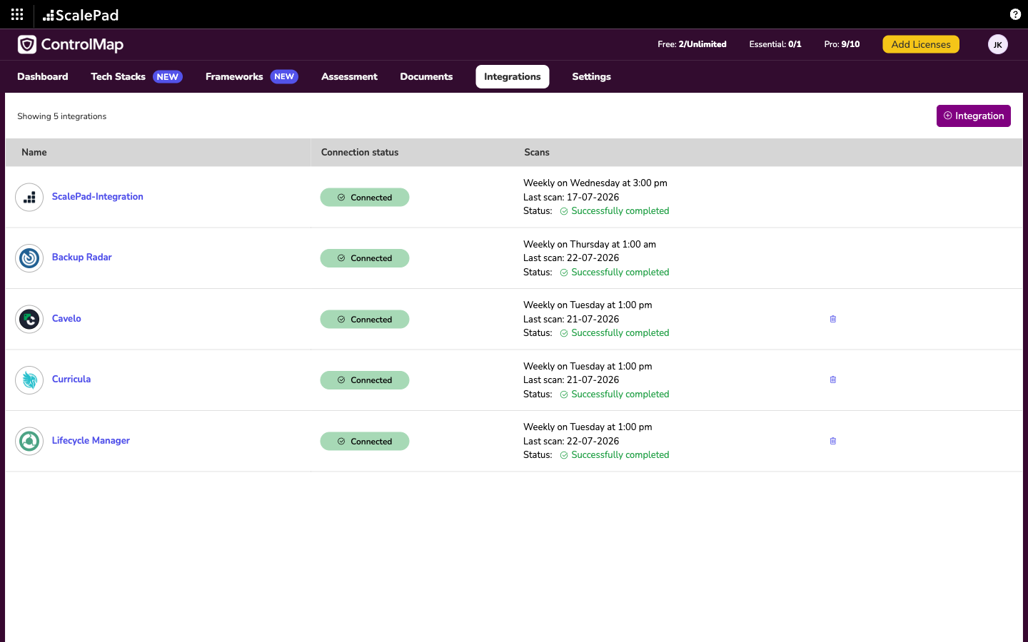Click the Connected badge for ScalePad-Integration
1028x642 pixels.
coord(365,198)
